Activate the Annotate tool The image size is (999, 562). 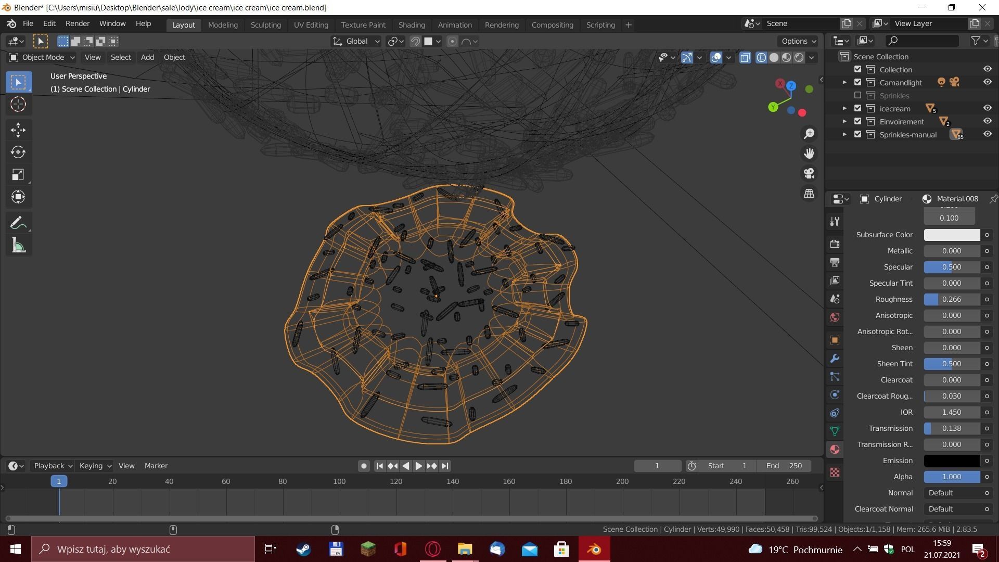tap(18, 223)
